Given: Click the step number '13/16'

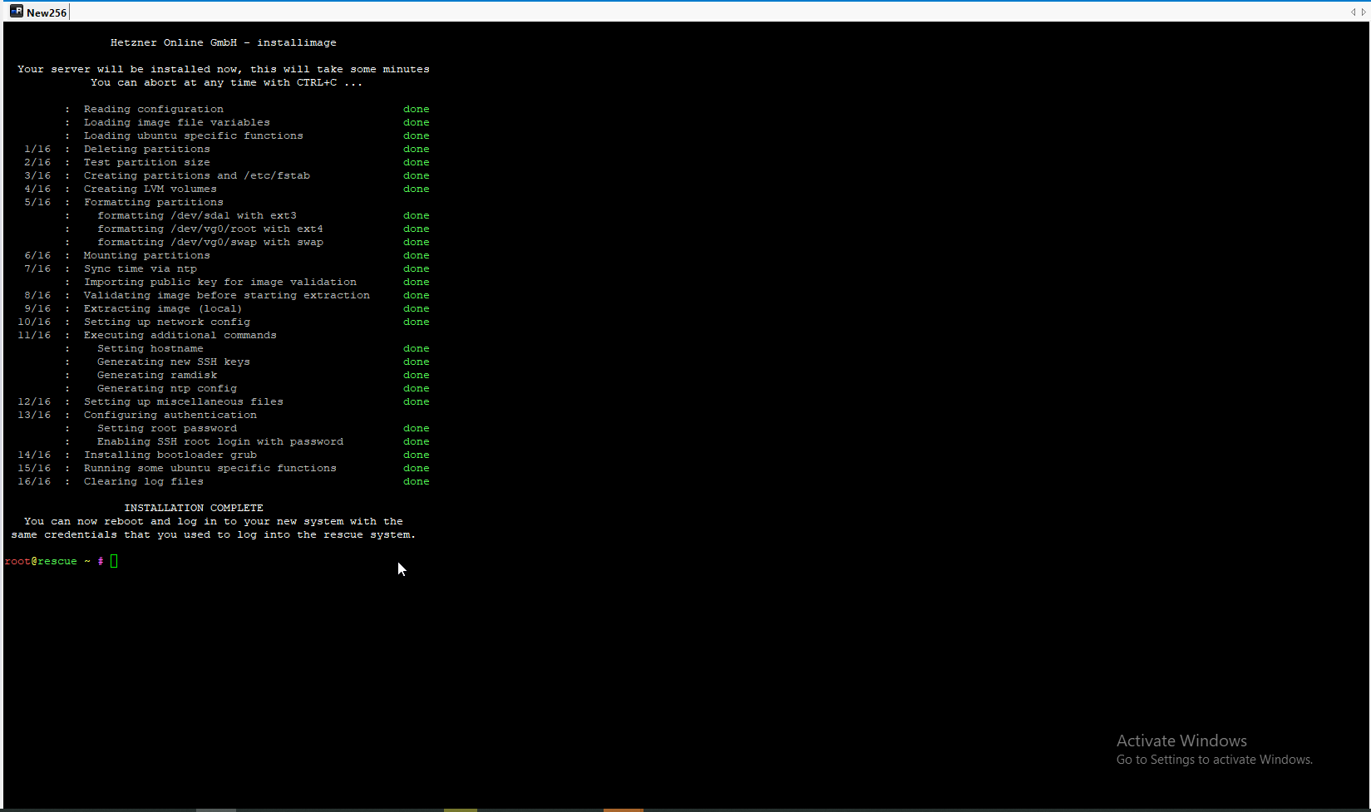Looking at the screenshot, I should [x=34, y=415].
